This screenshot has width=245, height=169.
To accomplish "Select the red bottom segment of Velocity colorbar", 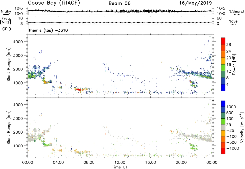I will [x=223, y=151].
